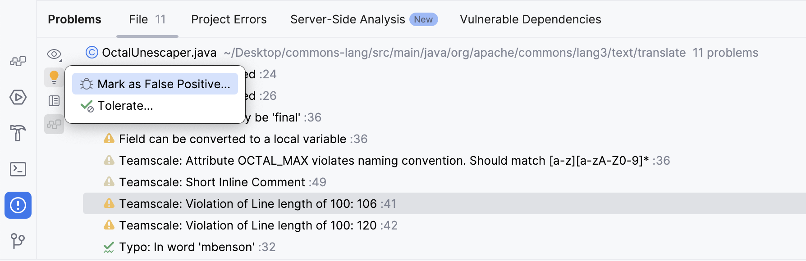Open the Problems tool window icon
This screenshot has height=261, width=806.
tap(18, 204)
